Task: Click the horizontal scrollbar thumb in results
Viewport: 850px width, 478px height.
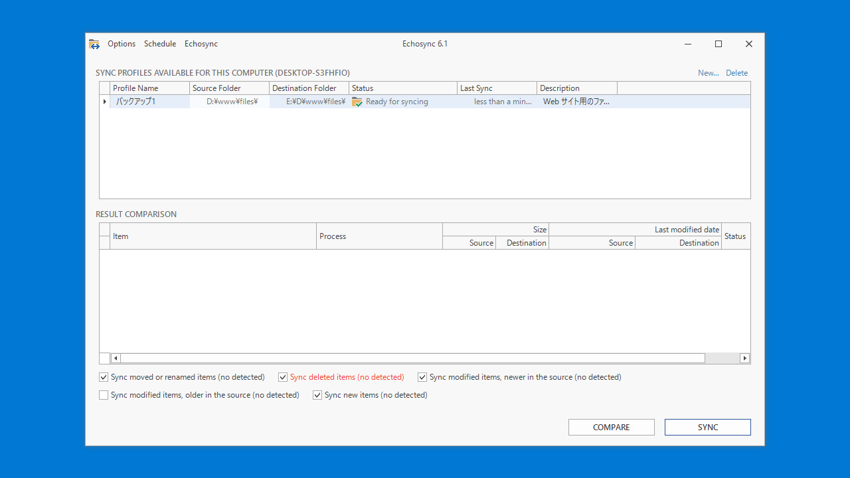Action: tap(412, 358)
